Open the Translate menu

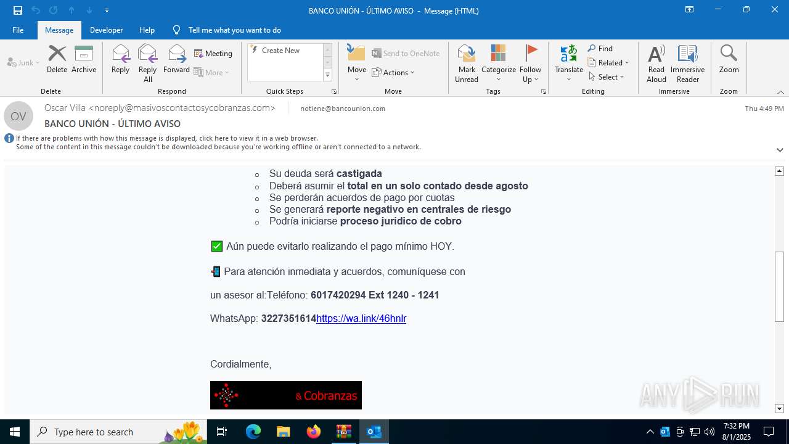point(569,64)
